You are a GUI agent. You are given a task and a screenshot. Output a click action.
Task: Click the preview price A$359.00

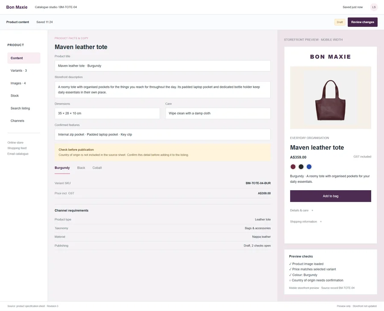pos(298,157)
